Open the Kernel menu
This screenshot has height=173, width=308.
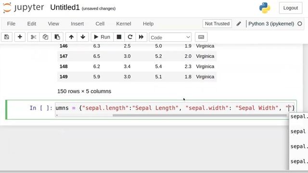pos(124,24)
